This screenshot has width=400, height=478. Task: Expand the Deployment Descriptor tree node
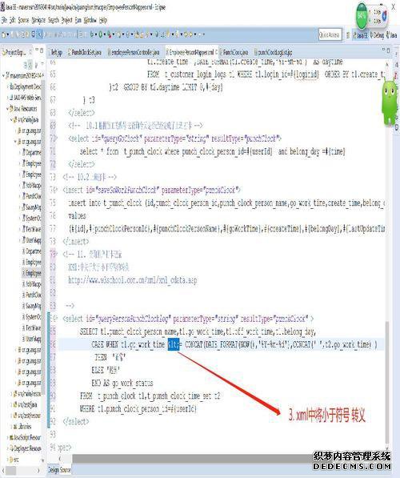point(7,87)
